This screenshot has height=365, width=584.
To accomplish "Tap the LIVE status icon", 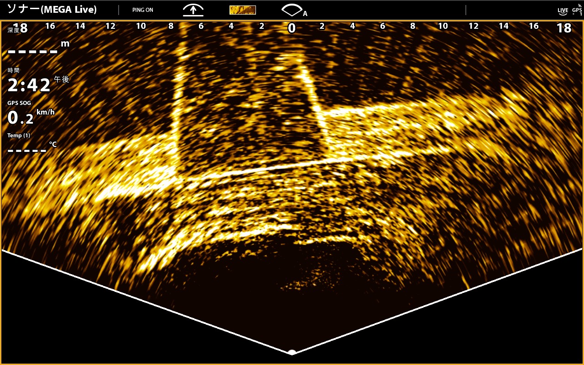I will click(563, 10).
